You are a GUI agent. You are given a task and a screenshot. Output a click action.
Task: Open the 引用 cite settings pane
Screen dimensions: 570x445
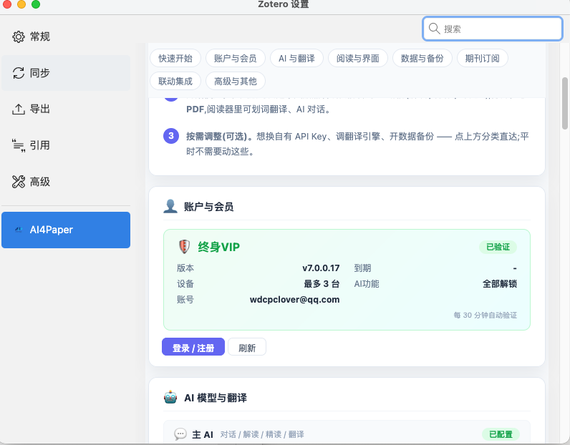pos(66,145)
